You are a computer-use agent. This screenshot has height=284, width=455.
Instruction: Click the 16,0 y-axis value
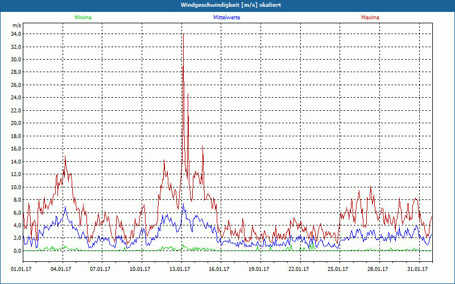(16, 148)
